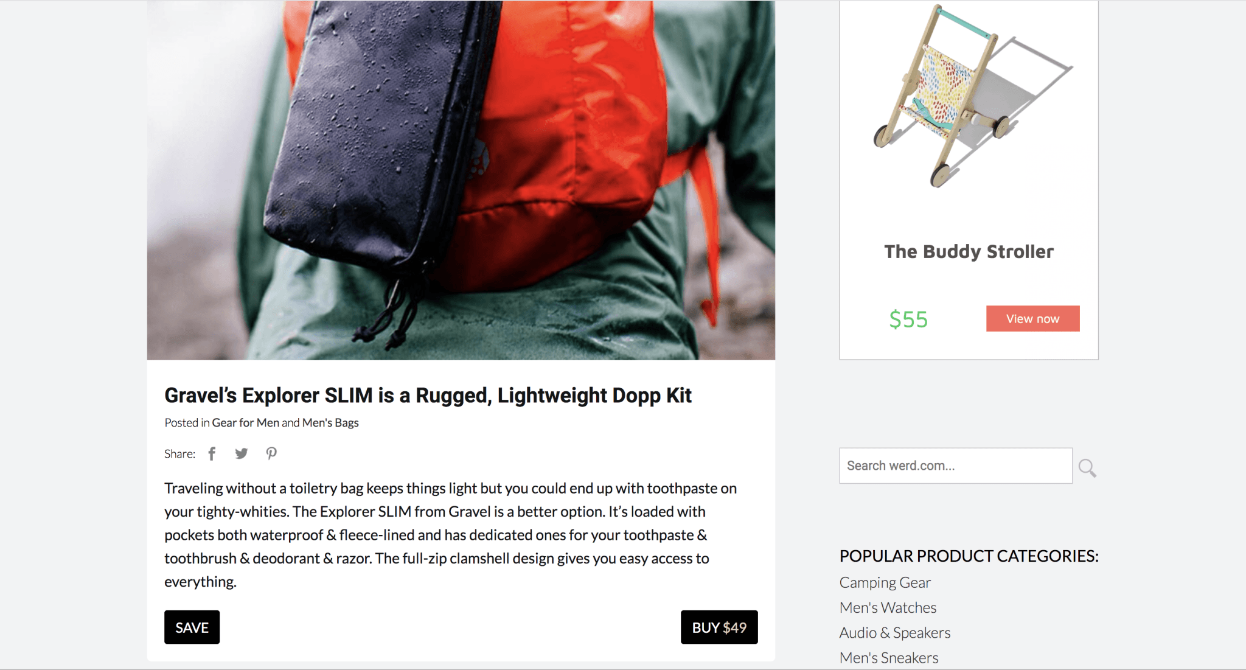Click the search magnifier icon

[x=1087, y=467]
